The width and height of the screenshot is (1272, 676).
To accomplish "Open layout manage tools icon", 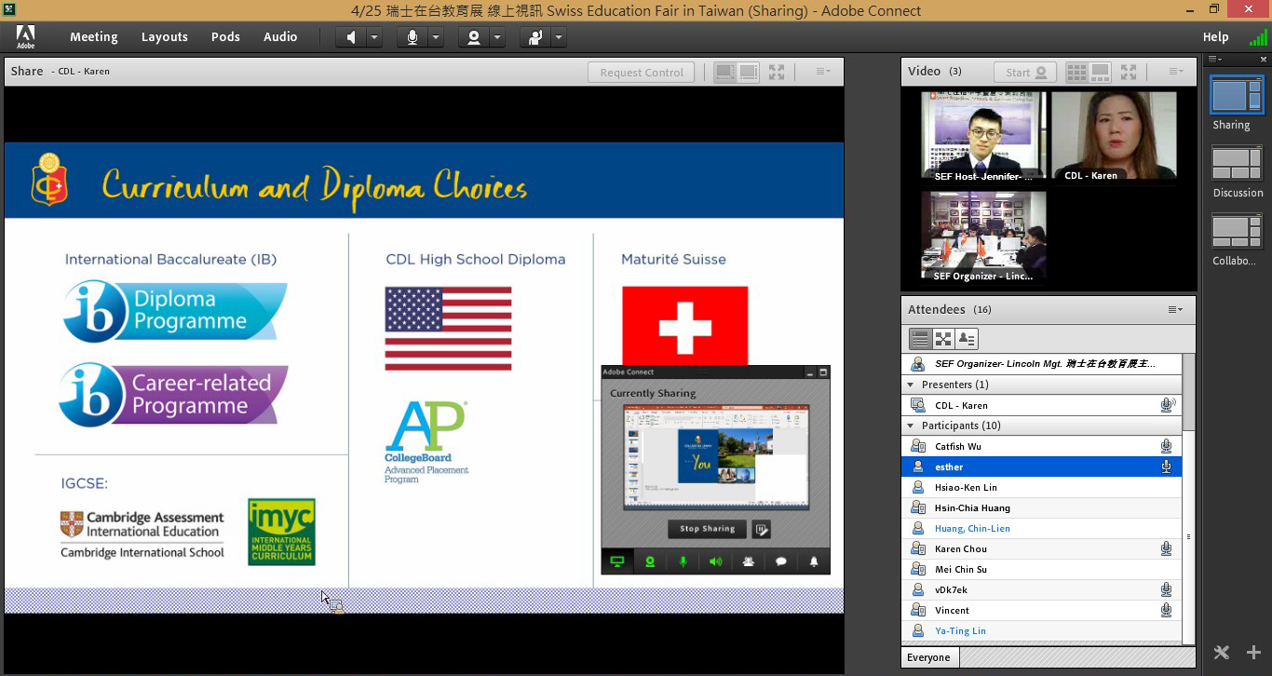I will pos(1222,653).
